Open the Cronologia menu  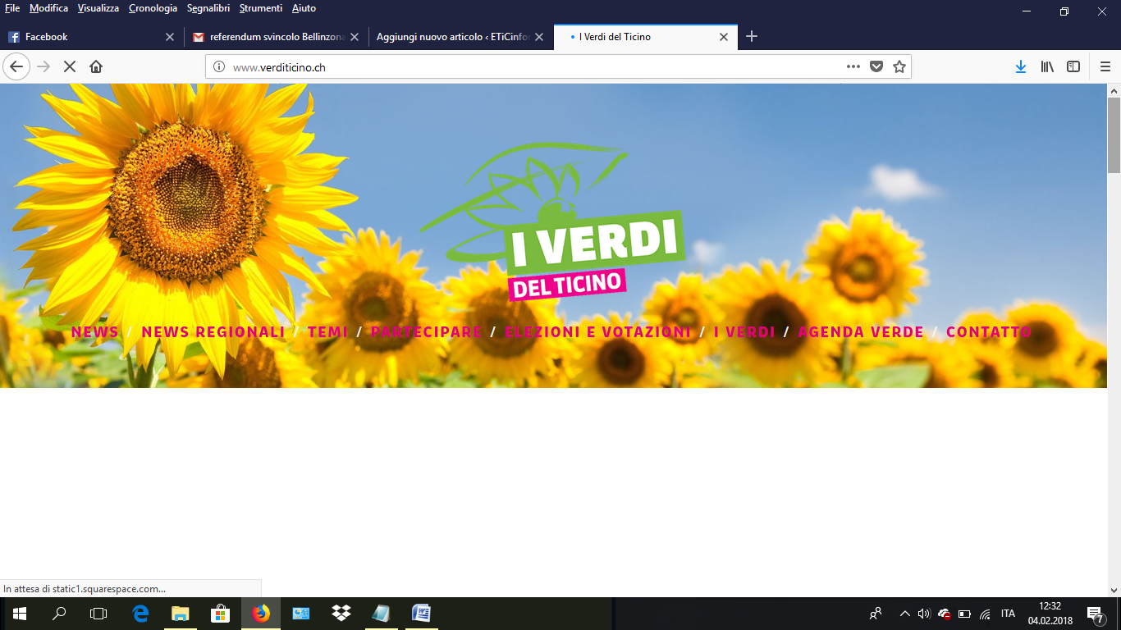(153, 8)
